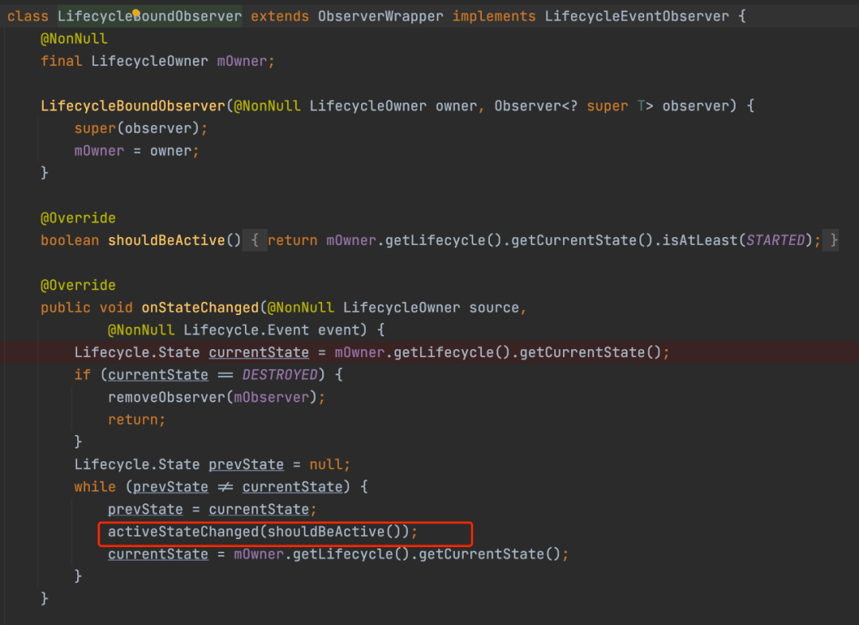Click the ObserverWrapper superclass name
The width and height of the screenshot is (859, 625).
380,17
